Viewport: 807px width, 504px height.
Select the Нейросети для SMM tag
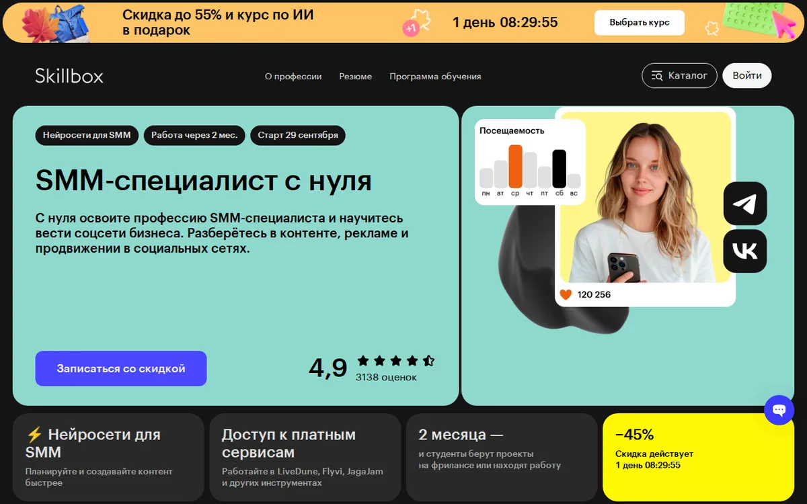tap(87, 135)
